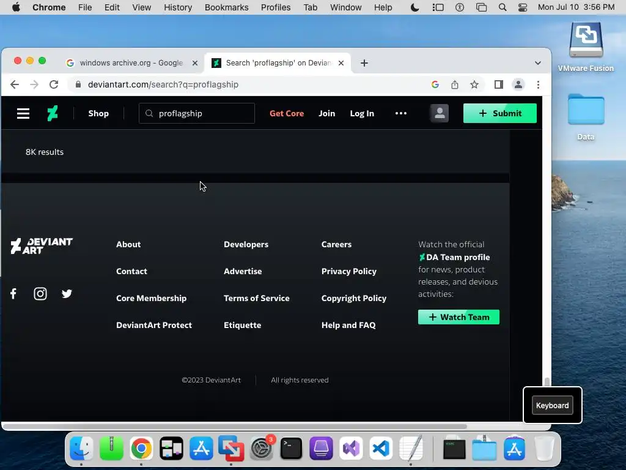
Task: Open the Profiles menu
Action: pyautogui.click(x=276, y=7)
